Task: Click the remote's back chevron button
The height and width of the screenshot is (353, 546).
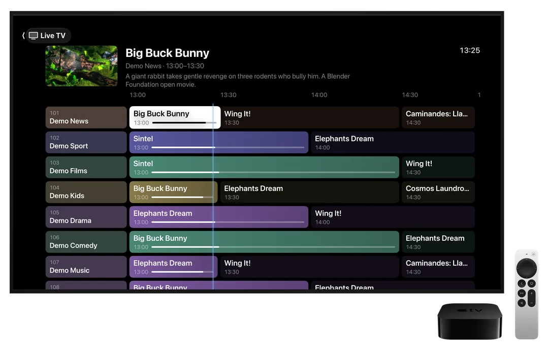Action: 522,283
